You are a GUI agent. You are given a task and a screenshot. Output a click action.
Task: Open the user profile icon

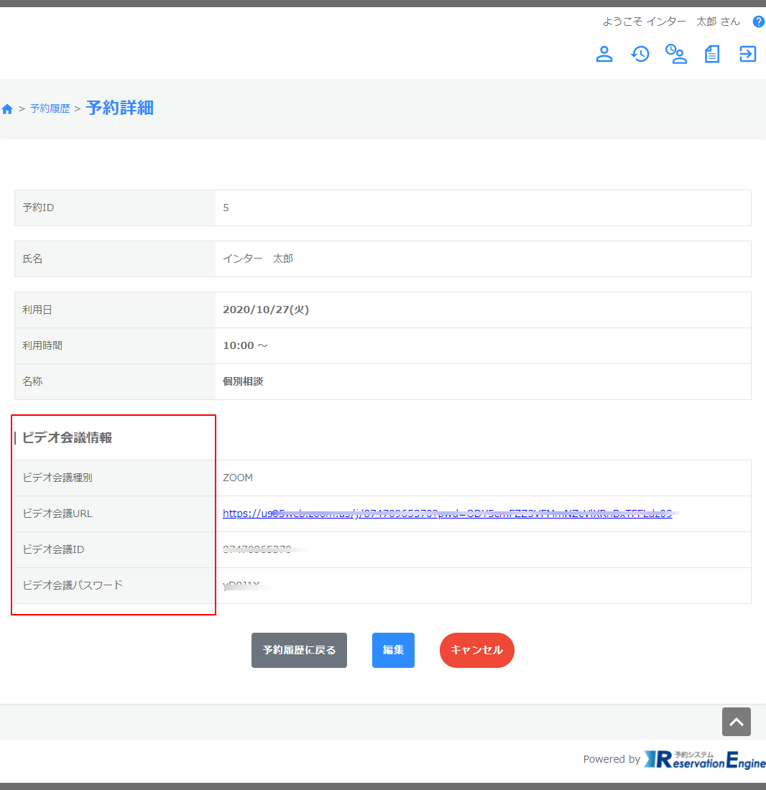604,54
